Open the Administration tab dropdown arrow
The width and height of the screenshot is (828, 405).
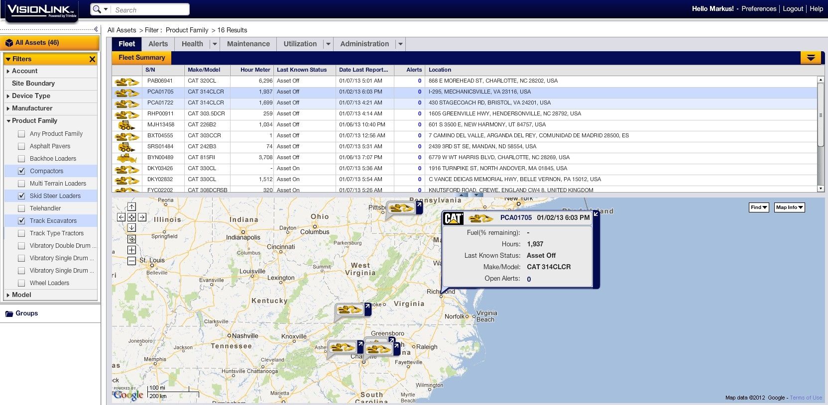coord(400,44)
